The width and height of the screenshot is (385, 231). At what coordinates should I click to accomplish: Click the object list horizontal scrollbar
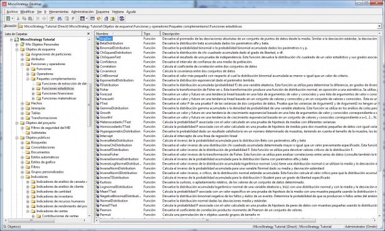(208, 220)
